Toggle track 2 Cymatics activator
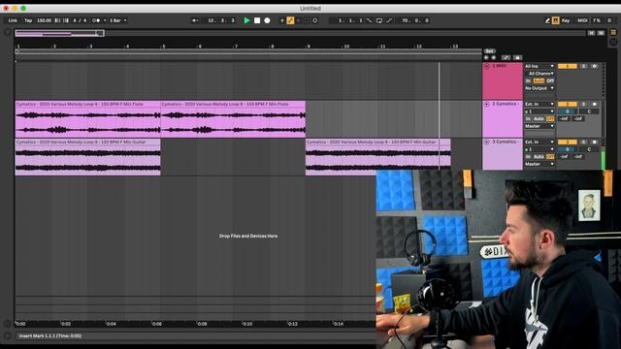Screen dimensions: 621x349 567,104
